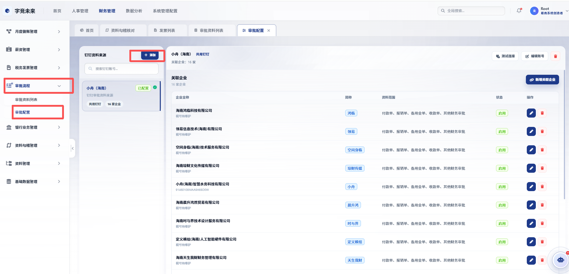Expand the 税务发票管理 menu

pyautogui.click(x=59, y=68)
